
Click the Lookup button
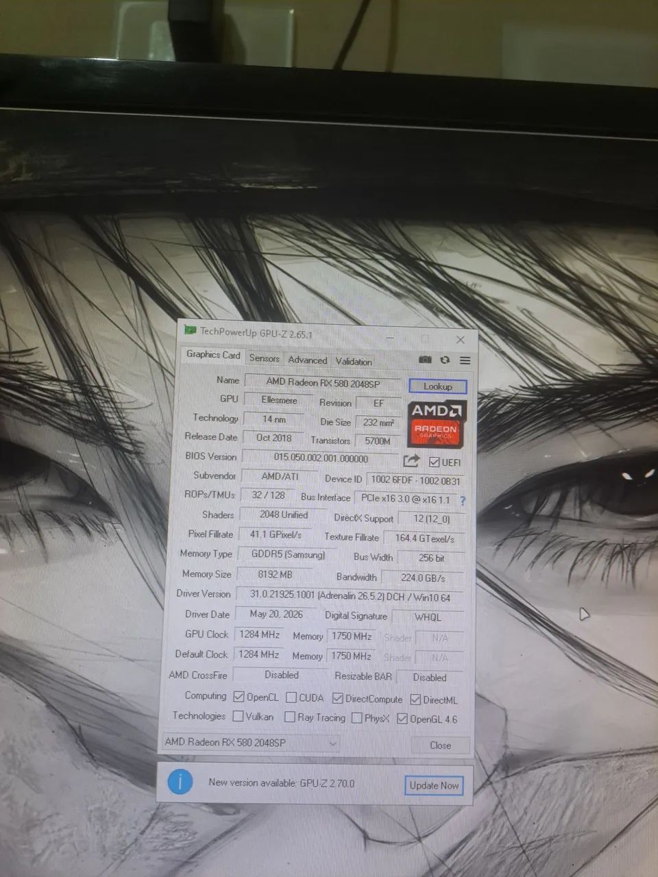pyautogui.click(x=437, y=386)
